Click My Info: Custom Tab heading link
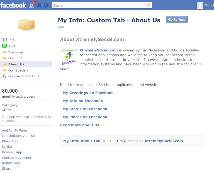Screen dimensions: 214x173 coord(91,20)
